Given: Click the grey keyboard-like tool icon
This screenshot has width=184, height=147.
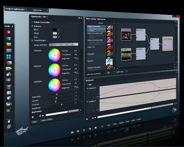Looking at the screenshot, I should tap(9, 93).
